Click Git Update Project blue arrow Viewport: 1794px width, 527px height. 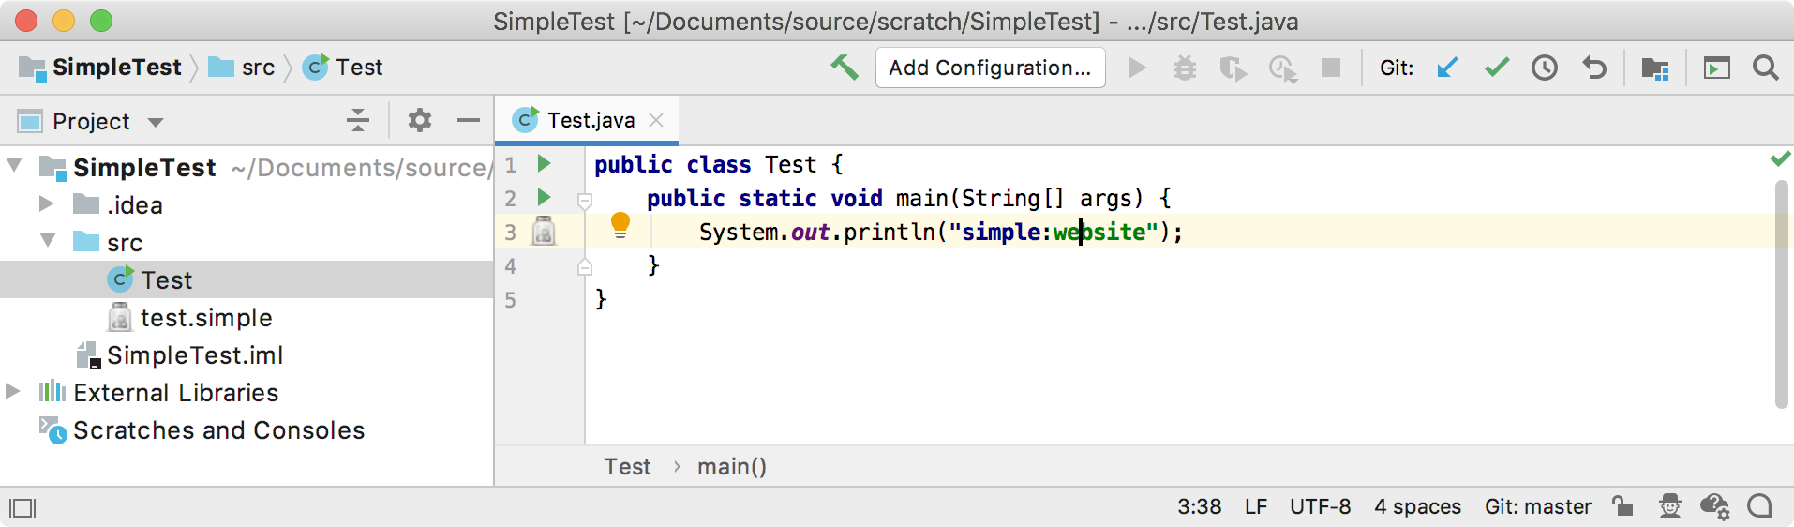pos(1447,68)
